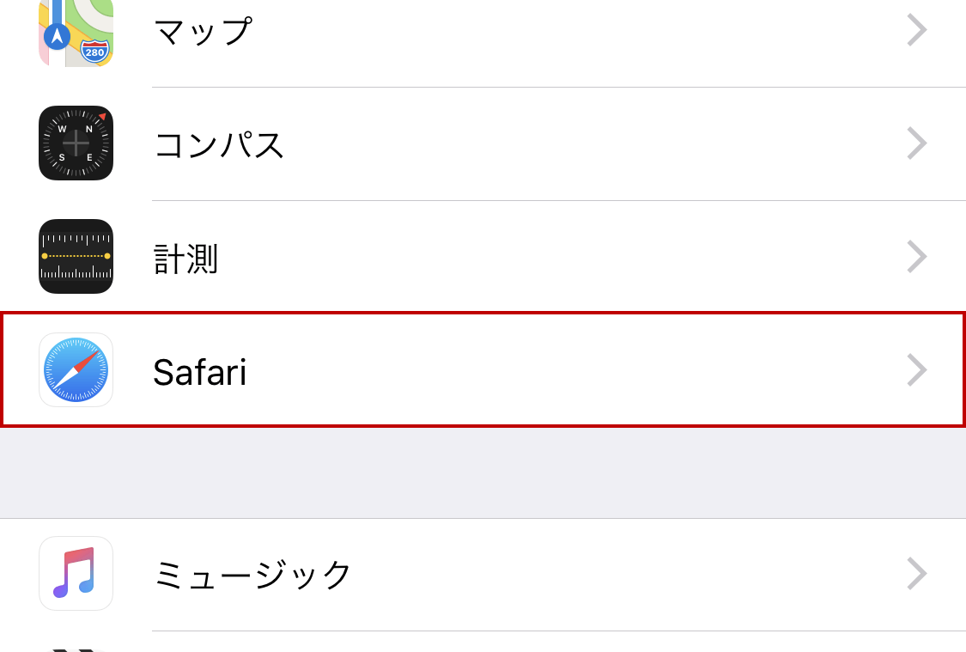Open Safari settings by tapping its label
This screenshot has width=966, height=652.
[199, 373]
